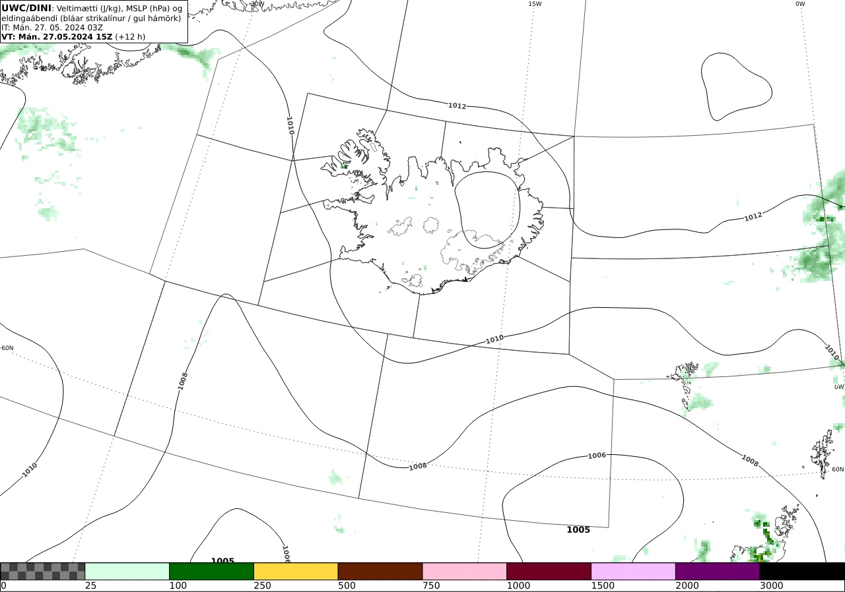This screenshot has width=845, height=592.
Task: Select the '250' legend scale value
Action: (262, 585)
